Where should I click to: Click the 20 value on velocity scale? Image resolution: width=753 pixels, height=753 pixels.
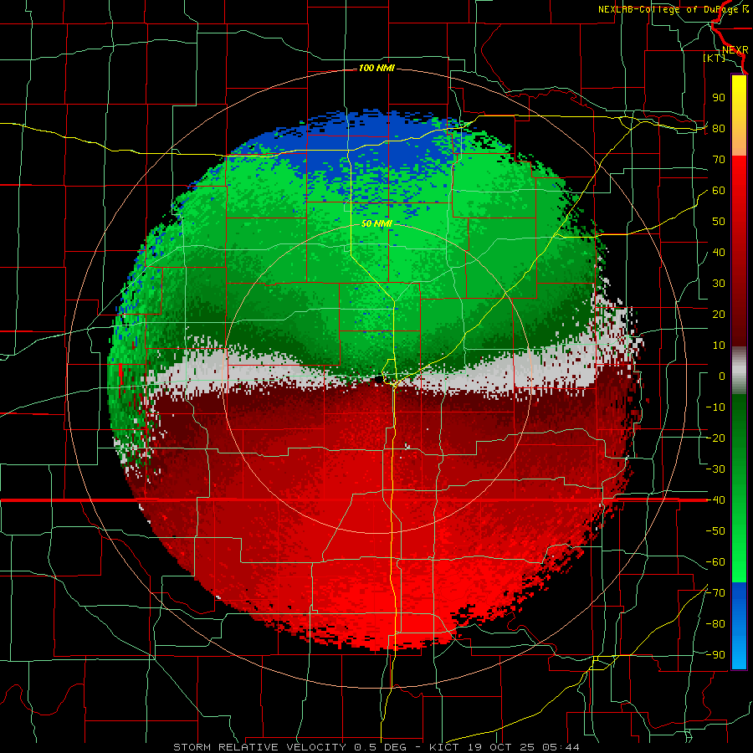click(x=719, y=315)
